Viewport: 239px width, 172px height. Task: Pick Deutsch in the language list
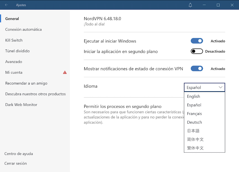[x=204, y=122]
